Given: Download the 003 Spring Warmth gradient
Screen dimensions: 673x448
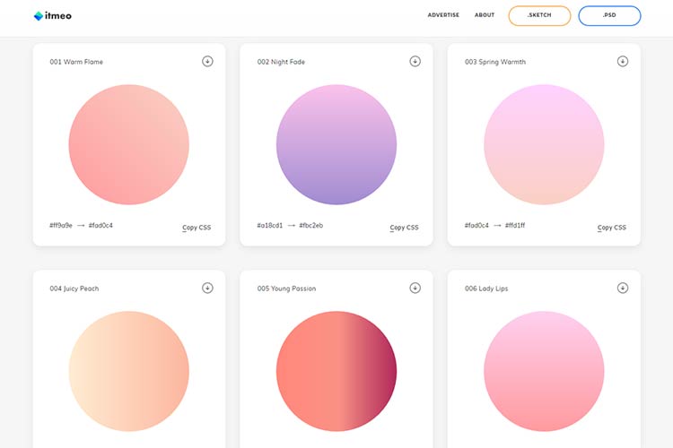Looking at the screenshot, I should tap(623, 61).
